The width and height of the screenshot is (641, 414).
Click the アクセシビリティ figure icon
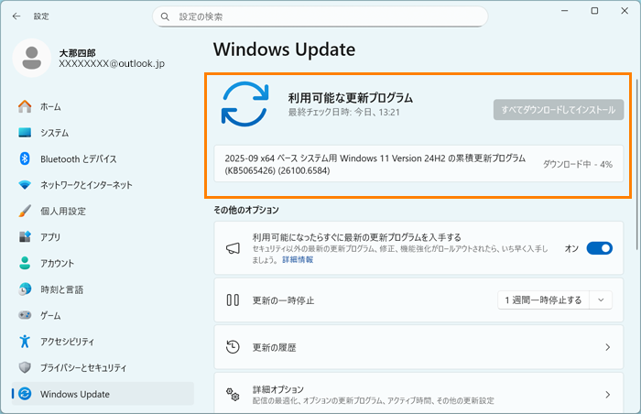25,341
